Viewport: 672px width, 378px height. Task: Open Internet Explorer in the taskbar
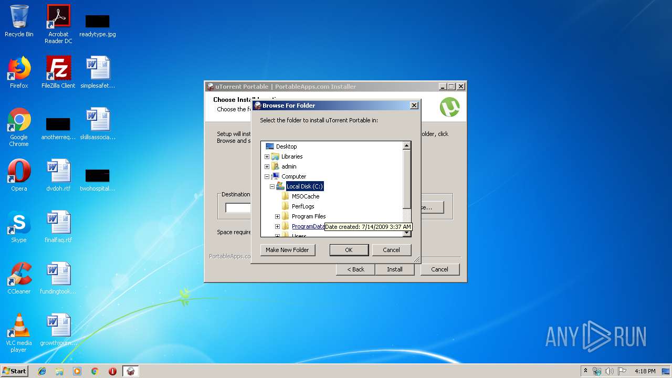(x=42, y=371)
